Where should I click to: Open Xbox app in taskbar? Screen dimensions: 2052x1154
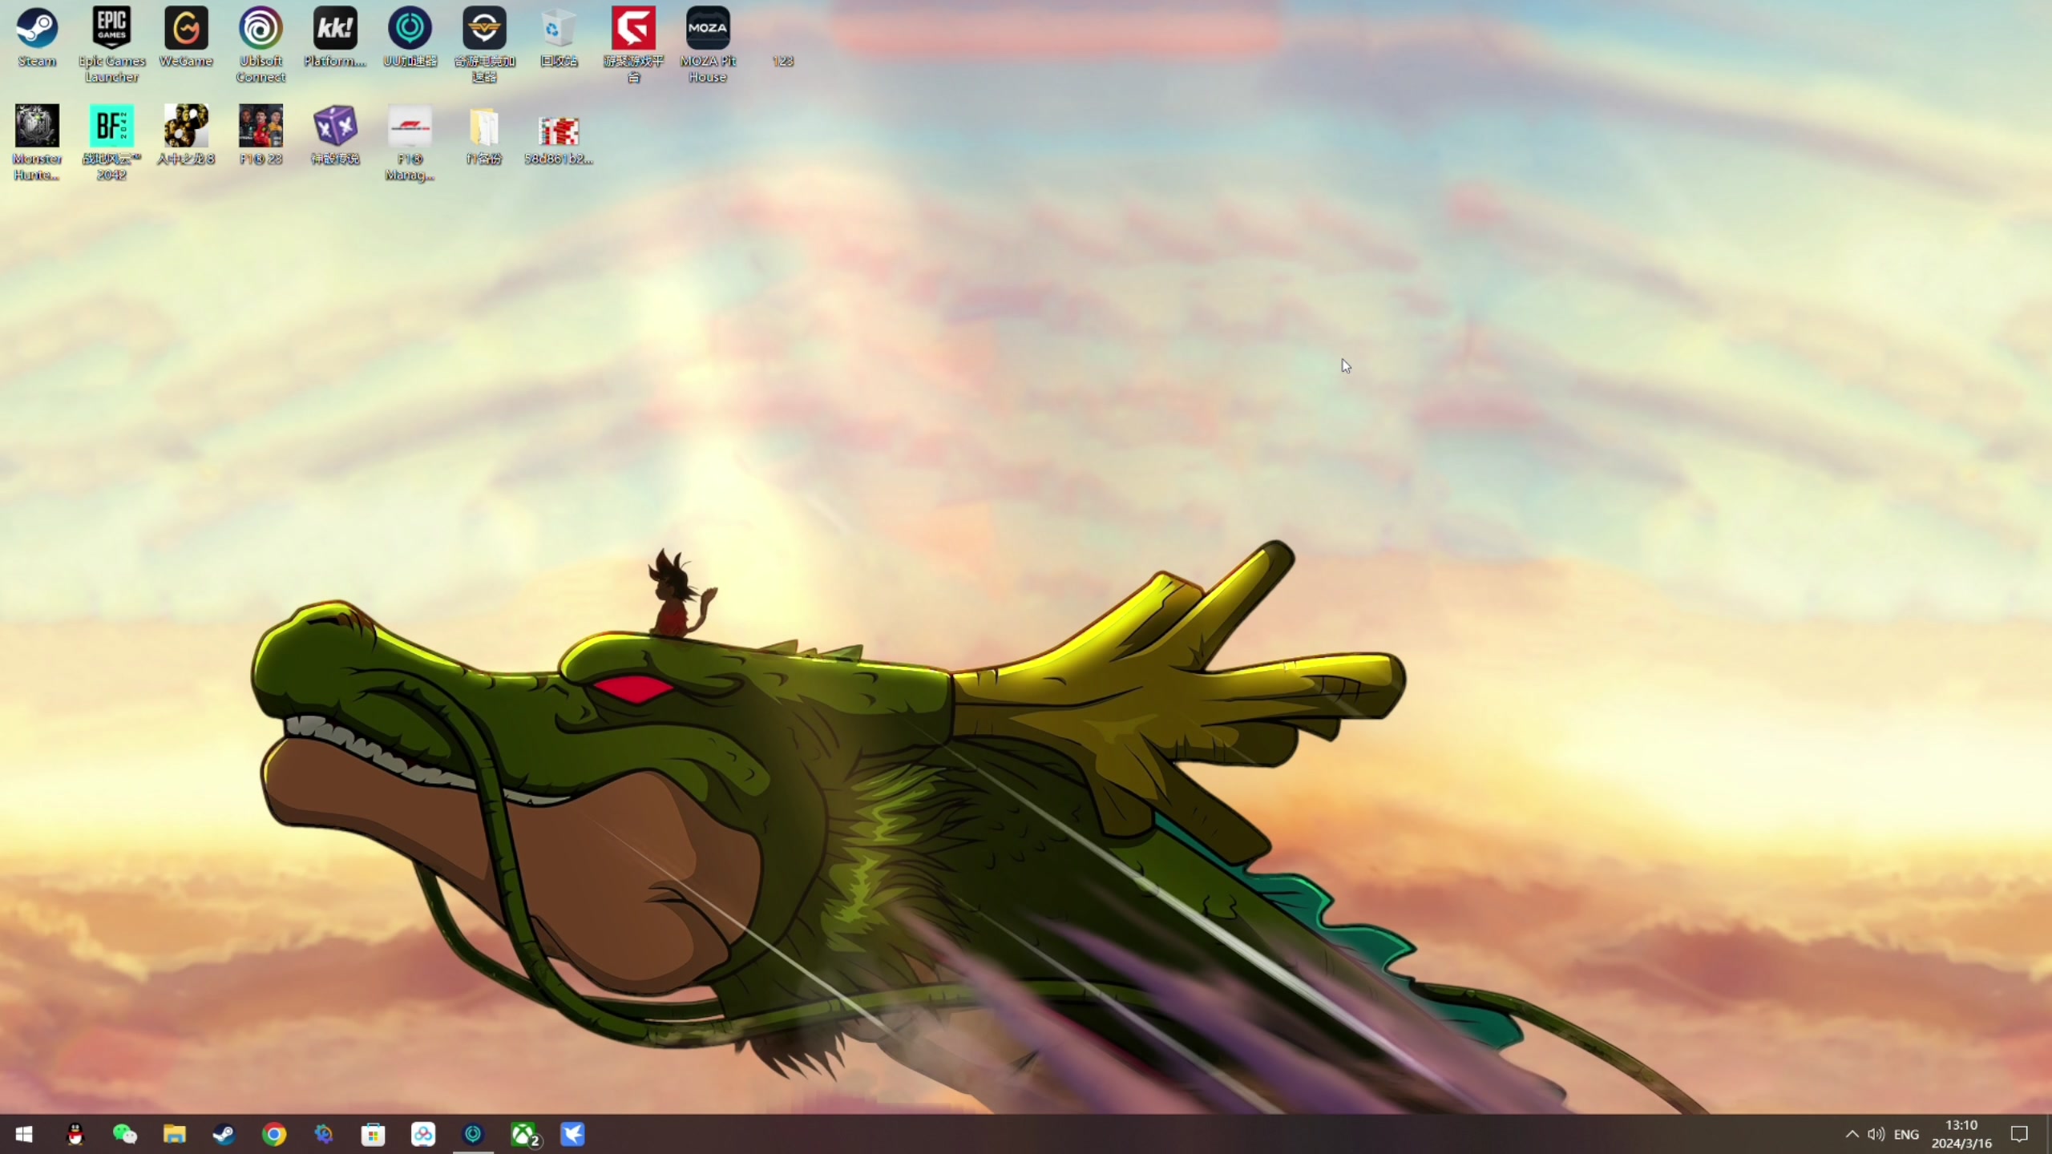[x=524, y=1134]
